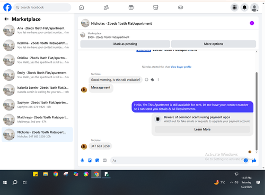Image resolution: width=265 pixels, height=195 pixels.
Task: Go back using the Marketplace arrow
Action: pos(6,19)
